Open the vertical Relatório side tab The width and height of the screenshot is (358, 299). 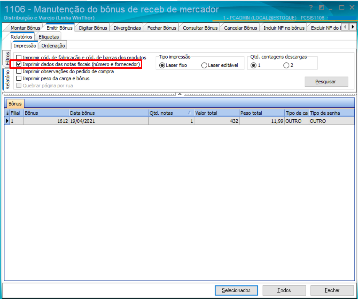(x=7, y=79)
